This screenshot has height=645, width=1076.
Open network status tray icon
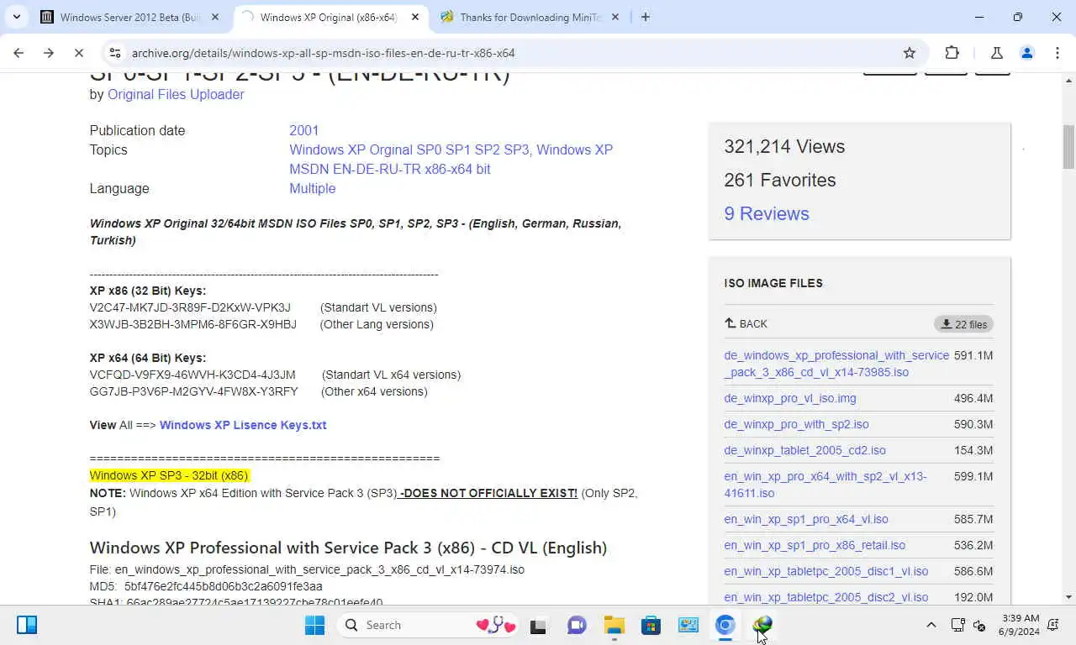click(957, 625)
